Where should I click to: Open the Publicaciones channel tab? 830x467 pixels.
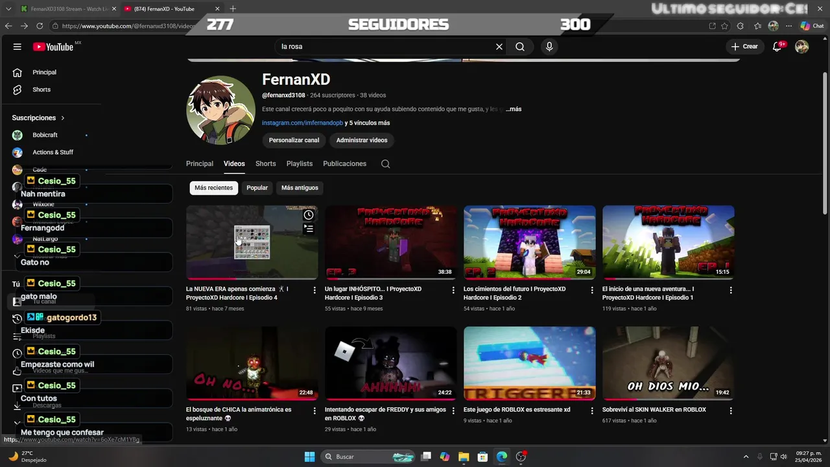tap(345, 164)
